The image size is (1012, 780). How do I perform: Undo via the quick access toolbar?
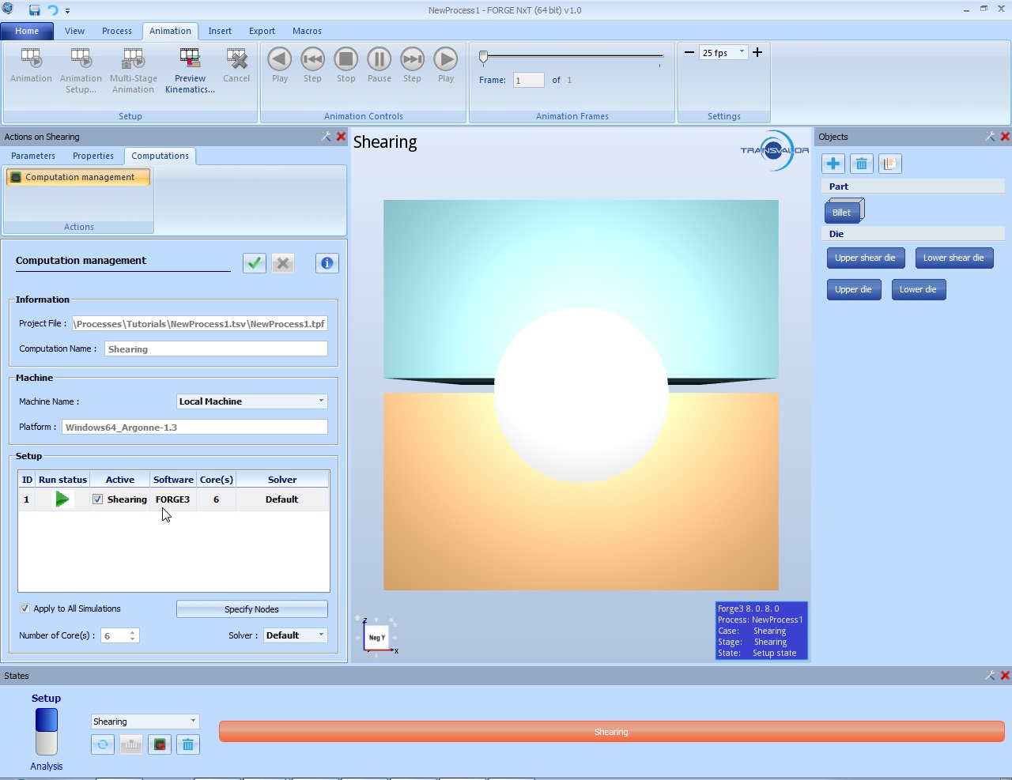pos(53,10)
